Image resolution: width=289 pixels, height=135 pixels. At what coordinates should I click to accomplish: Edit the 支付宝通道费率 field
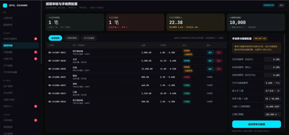click(272, 83)
